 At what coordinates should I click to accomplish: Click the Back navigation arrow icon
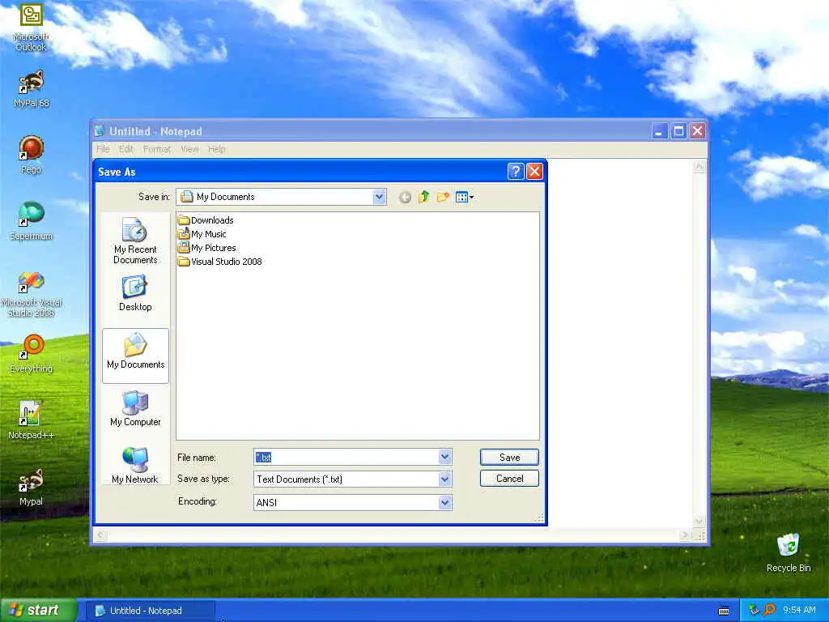tap(405, 198)
